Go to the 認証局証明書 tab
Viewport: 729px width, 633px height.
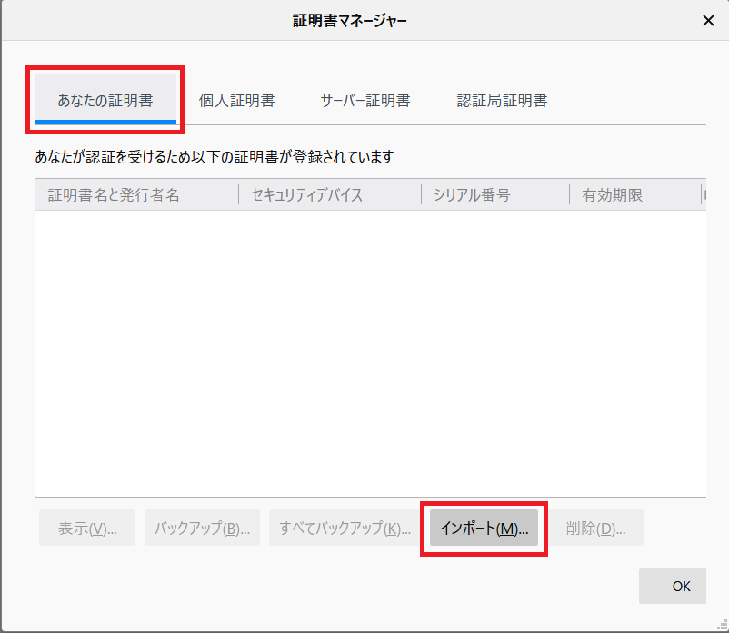click(502, 101)
